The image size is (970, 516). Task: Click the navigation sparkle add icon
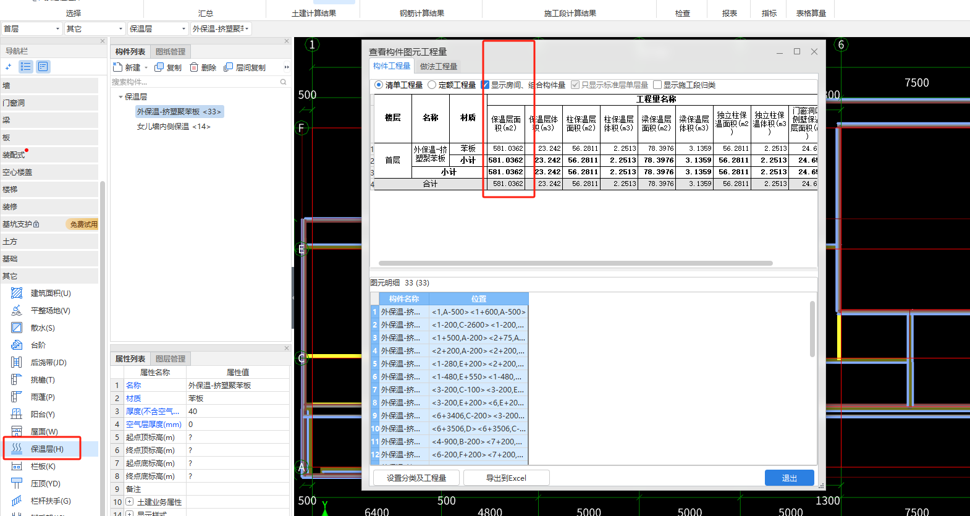(x=8, y=67)
